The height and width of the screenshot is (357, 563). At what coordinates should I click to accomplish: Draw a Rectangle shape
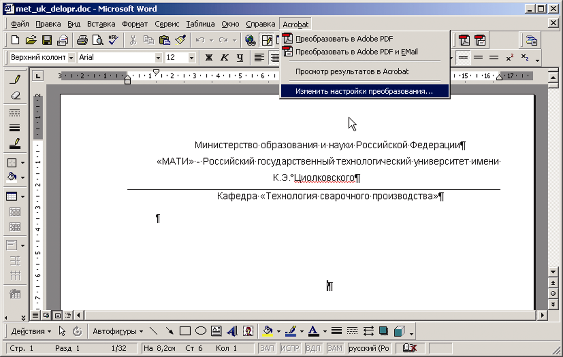click(x=185, y=331)
